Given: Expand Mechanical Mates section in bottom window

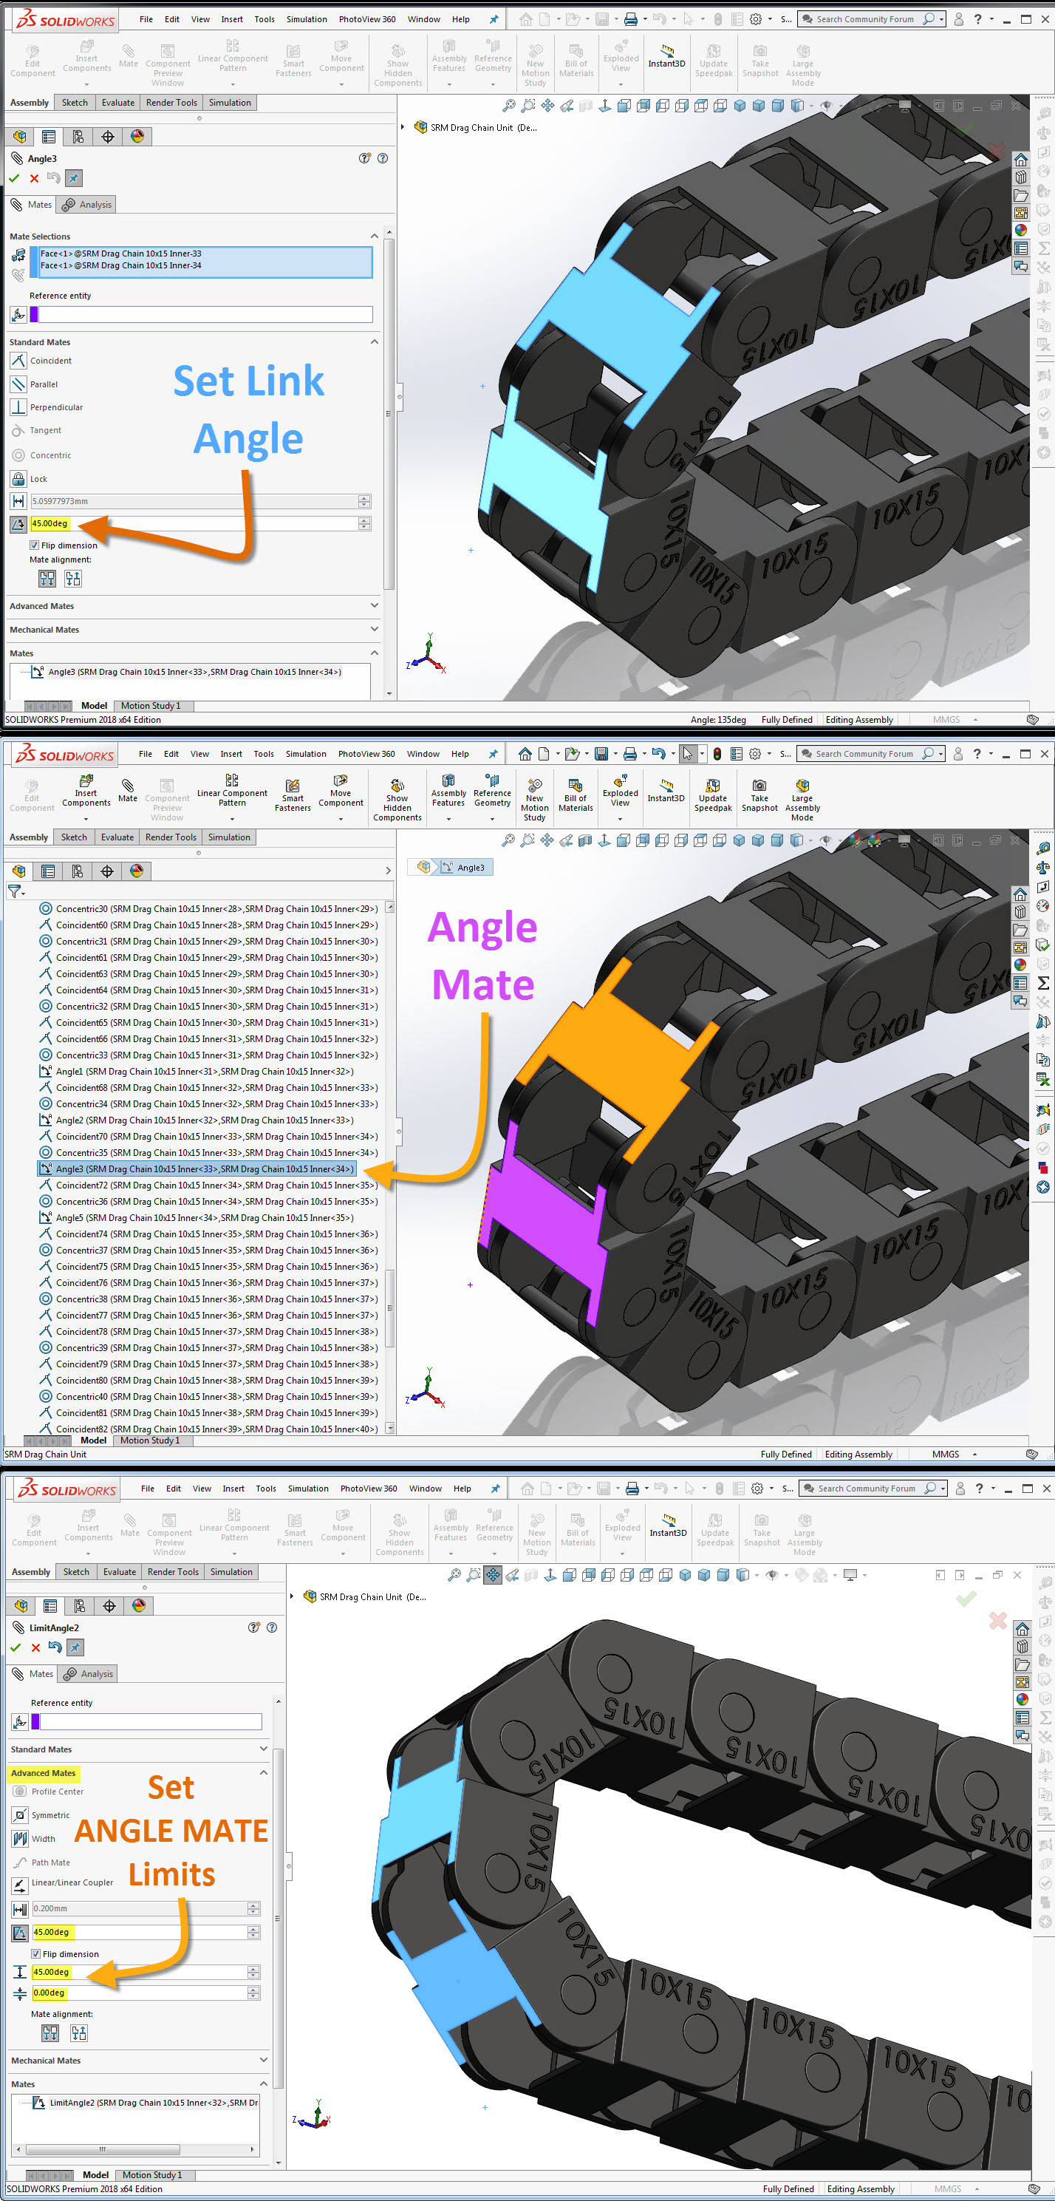Looking at the screenshot, I should point(263,2060).
